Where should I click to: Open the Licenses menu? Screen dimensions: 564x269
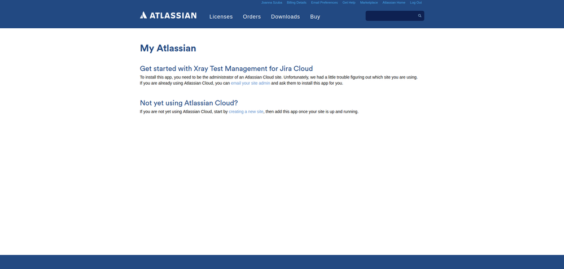[x=221, y=16]
